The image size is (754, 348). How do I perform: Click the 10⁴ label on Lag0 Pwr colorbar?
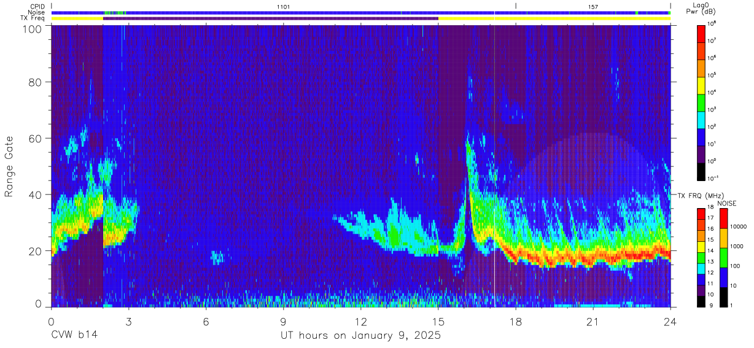pos(713,92)
